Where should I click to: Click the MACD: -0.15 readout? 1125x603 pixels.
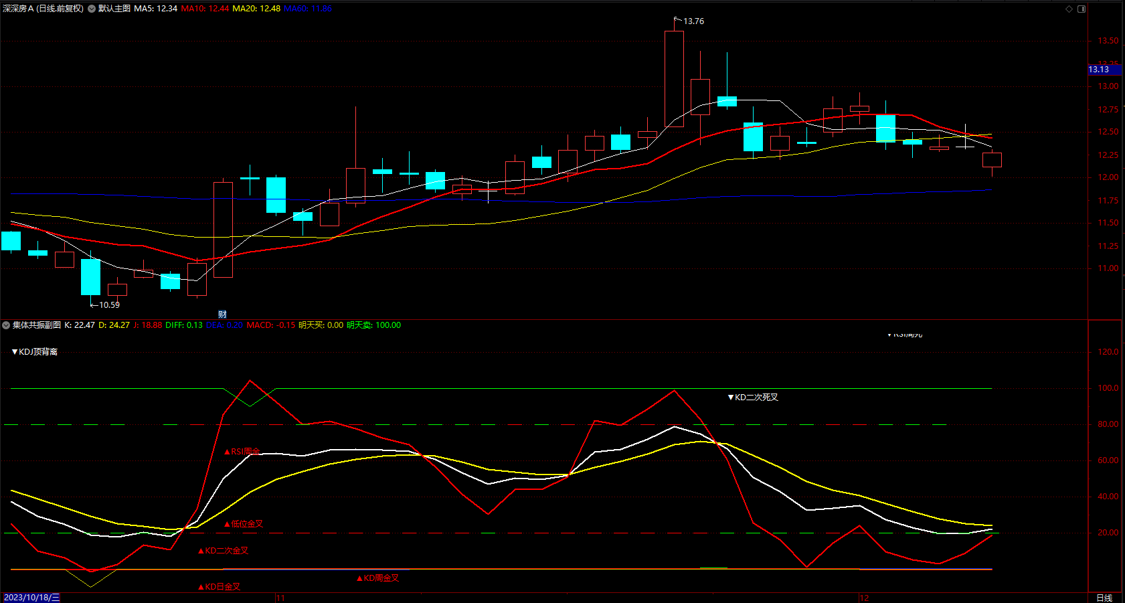point(270,325)
